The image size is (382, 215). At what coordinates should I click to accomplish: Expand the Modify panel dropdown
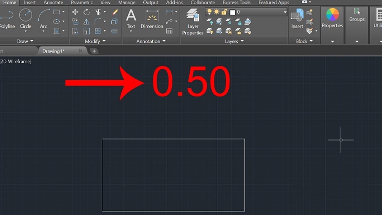[95, 41]
